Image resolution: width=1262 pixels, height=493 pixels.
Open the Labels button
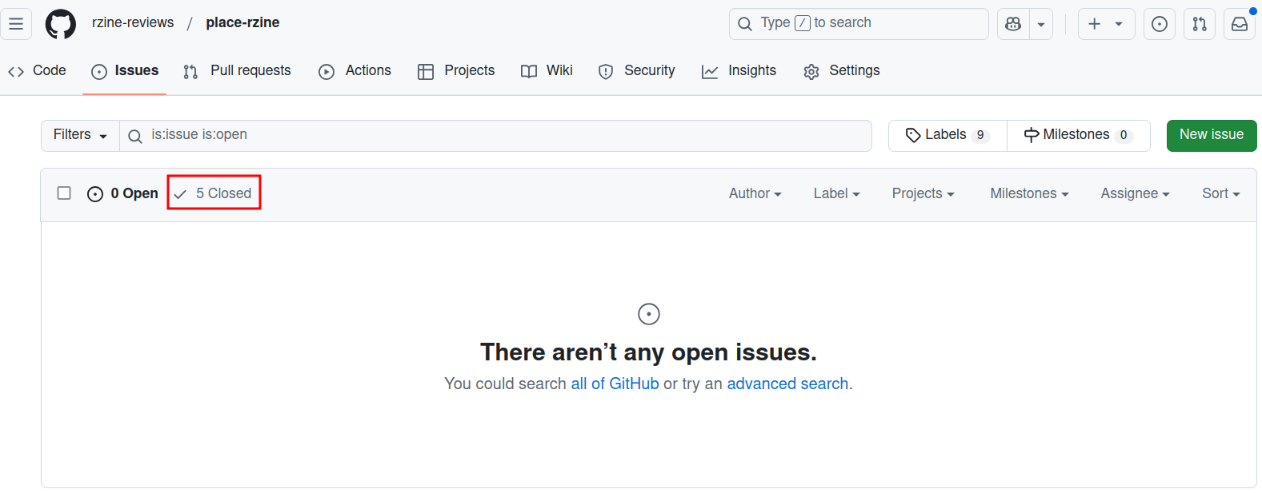pyautogui.click(x=948, y=135)
